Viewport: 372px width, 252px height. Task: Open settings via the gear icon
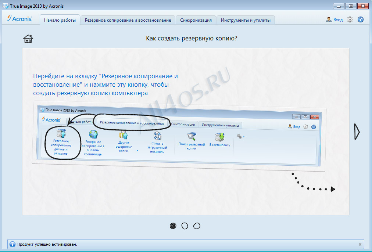(x=350, y=20)
